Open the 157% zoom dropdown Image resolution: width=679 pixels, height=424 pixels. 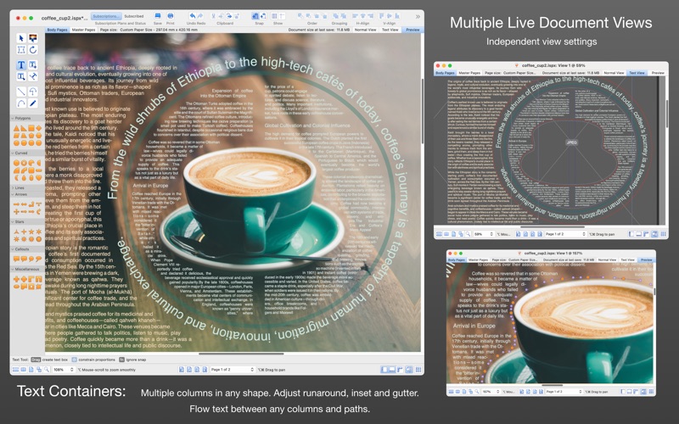click(x=491, y=392)
